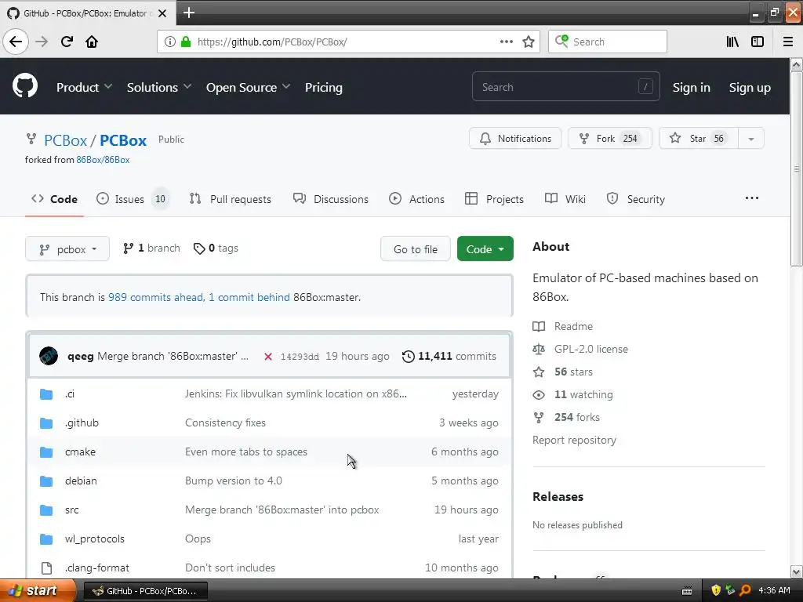Screen dimensions: 803x602
Task: Click the browser reload icon
Action: 67,42
